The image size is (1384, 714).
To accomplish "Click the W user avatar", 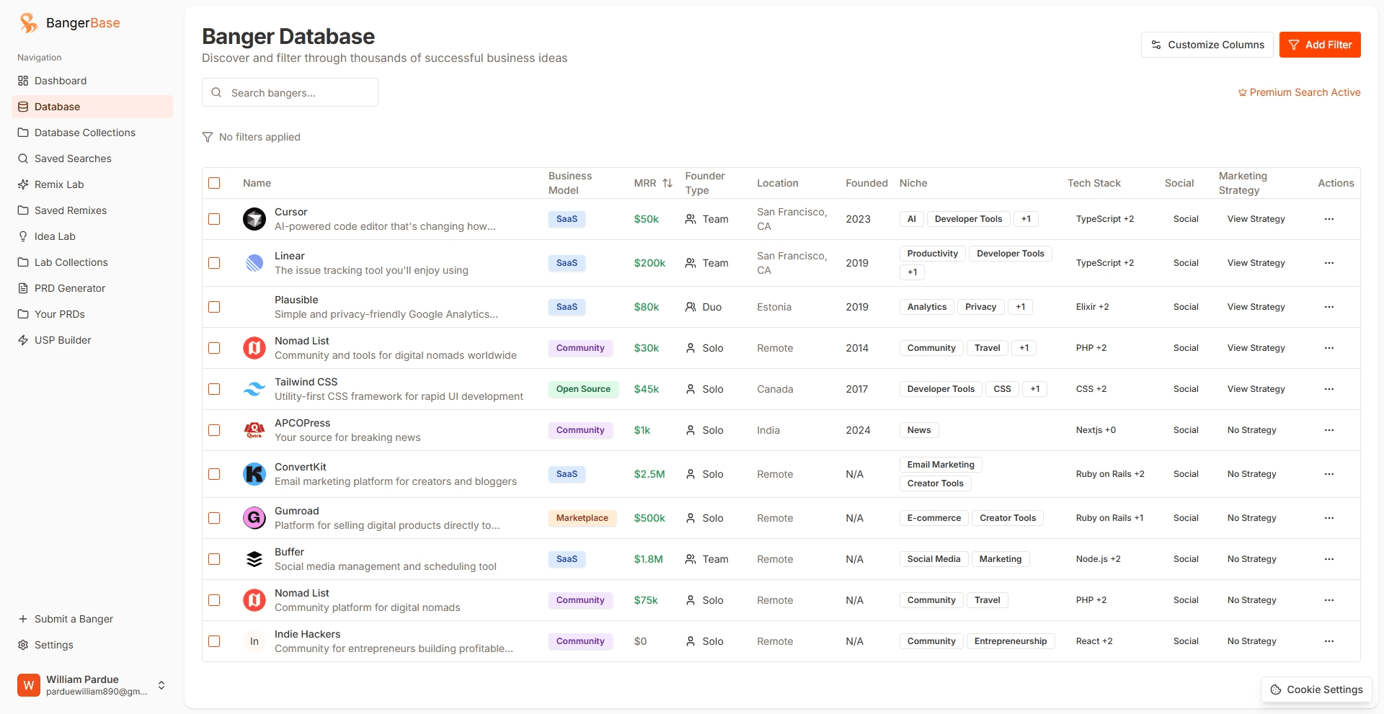I will [x=29, y=685].
